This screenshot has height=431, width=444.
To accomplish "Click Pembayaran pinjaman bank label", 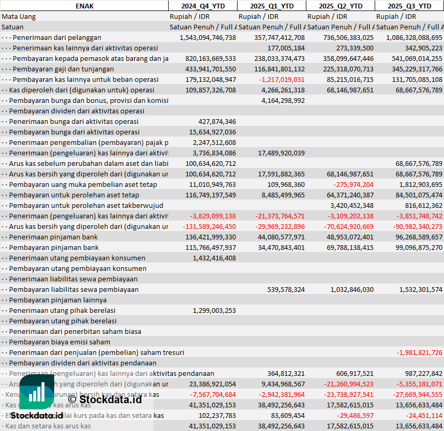I will click(x=54, y=247).
